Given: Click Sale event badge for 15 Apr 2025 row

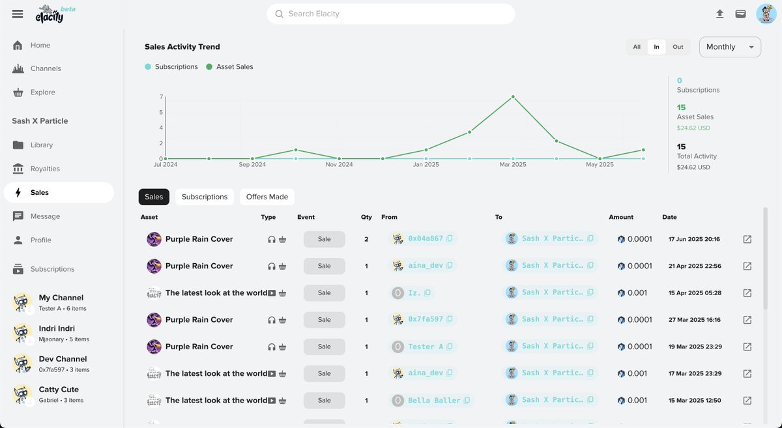Looking at the screenshot, I should click(325, 293).
